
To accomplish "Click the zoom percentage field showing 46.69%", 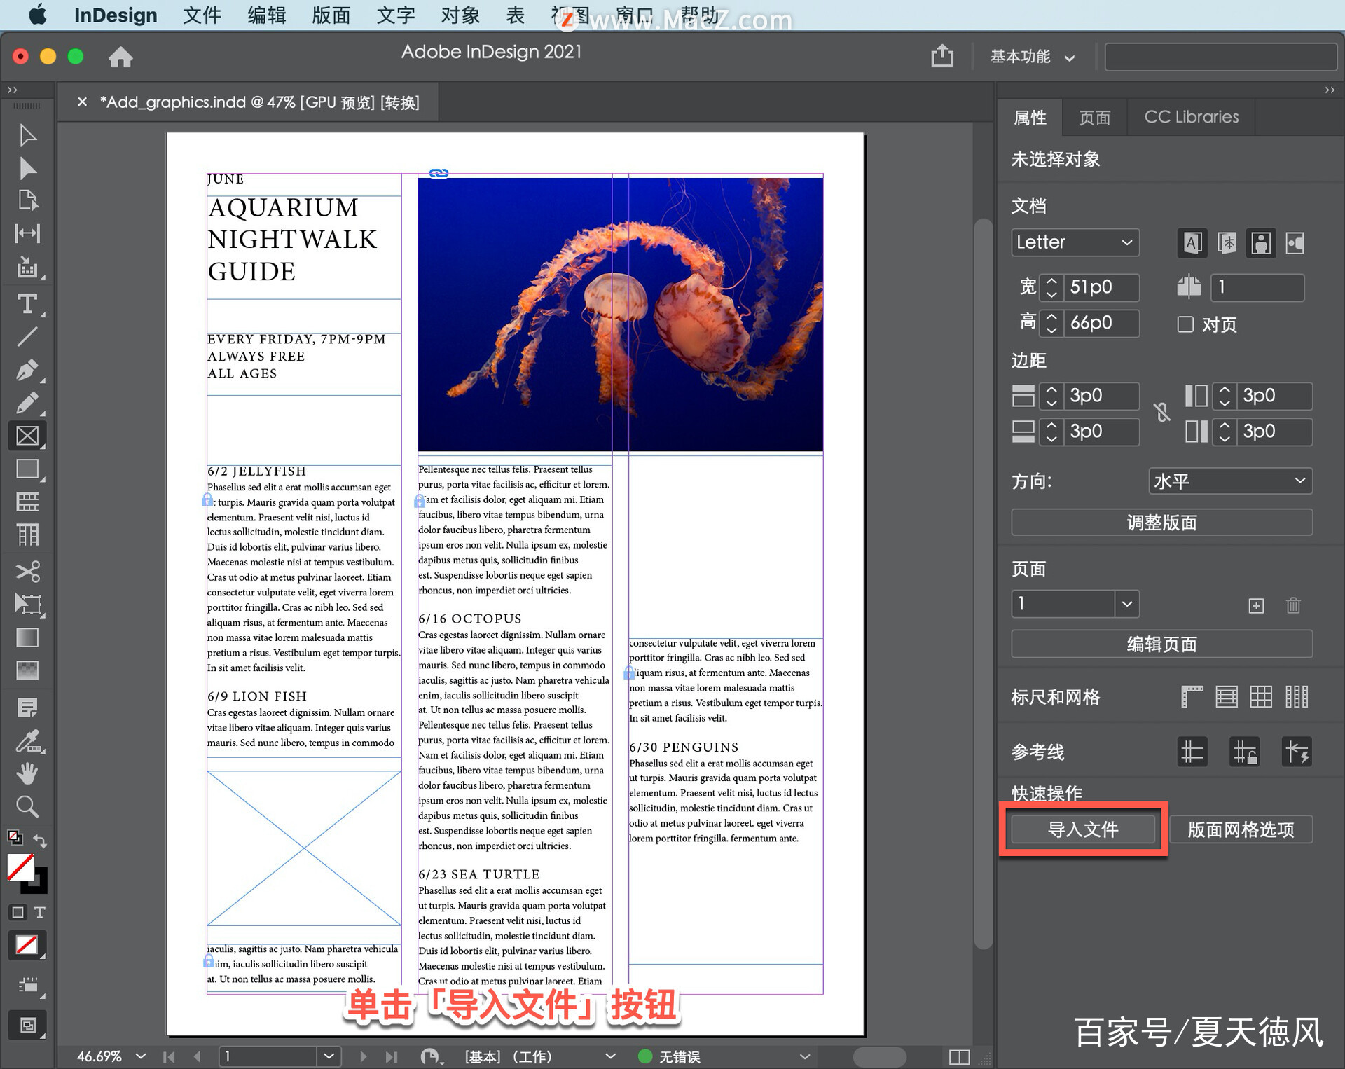I will pyautogui.click(x=98, y=1056).
